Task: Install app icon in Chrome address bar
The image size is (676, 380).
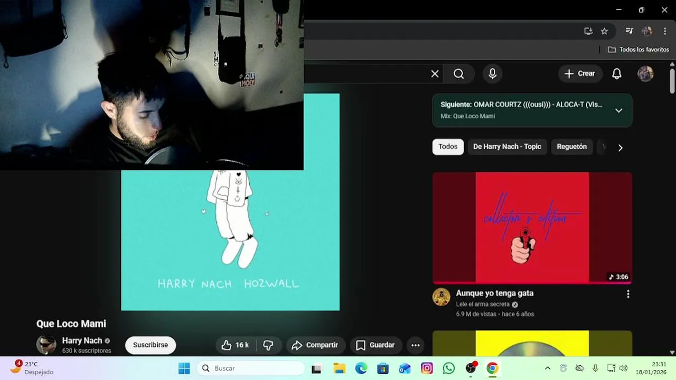Action: 588,31
